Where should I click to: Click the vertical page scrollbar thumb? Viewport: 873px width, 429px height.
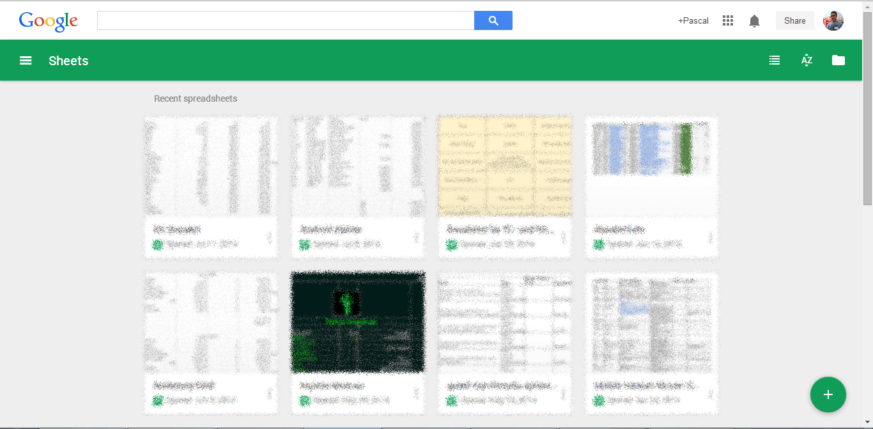tap(867, 109)
